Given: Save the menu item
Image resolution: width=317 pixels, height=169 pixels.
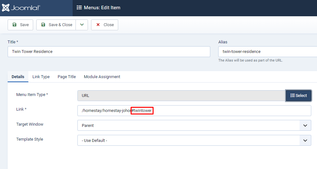Looking at the screenshot, I should [x=20, y=25].
